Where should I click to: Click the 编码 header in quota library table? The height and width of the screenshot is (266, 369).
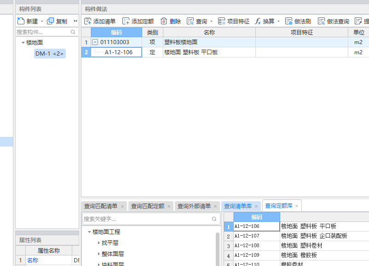click(x=257, y=217)
